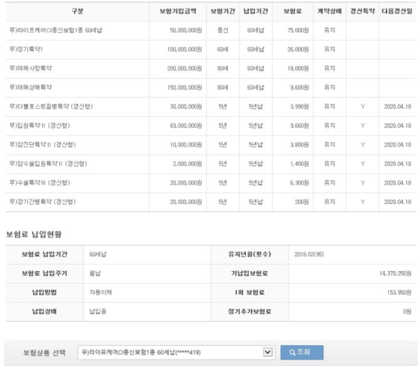Select the 계약상태 column header
Image resolution: width=419 pixels, height=366 pixels.
pos(329,11)
